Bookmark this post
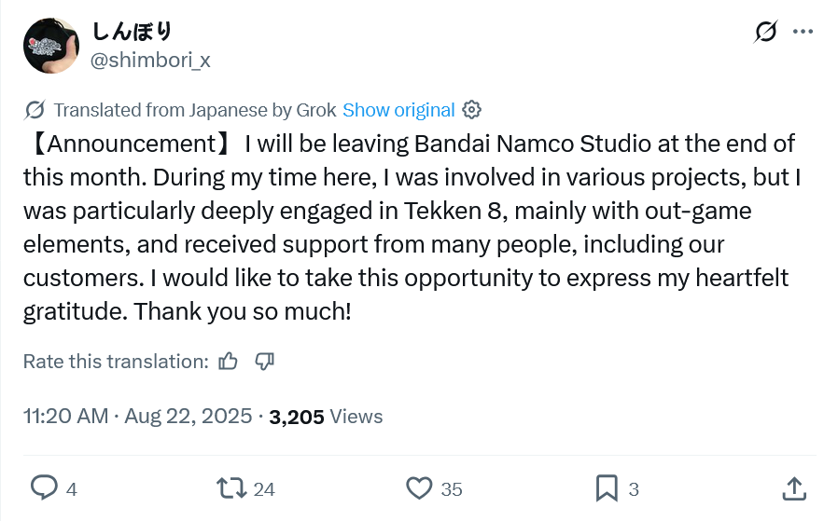 [607, 487]
